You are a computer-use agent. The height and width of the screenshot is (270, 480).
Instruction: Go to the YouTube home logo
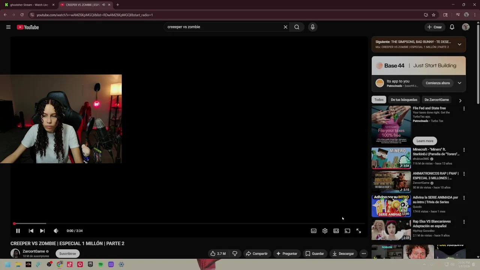click(x=28, y=27)
